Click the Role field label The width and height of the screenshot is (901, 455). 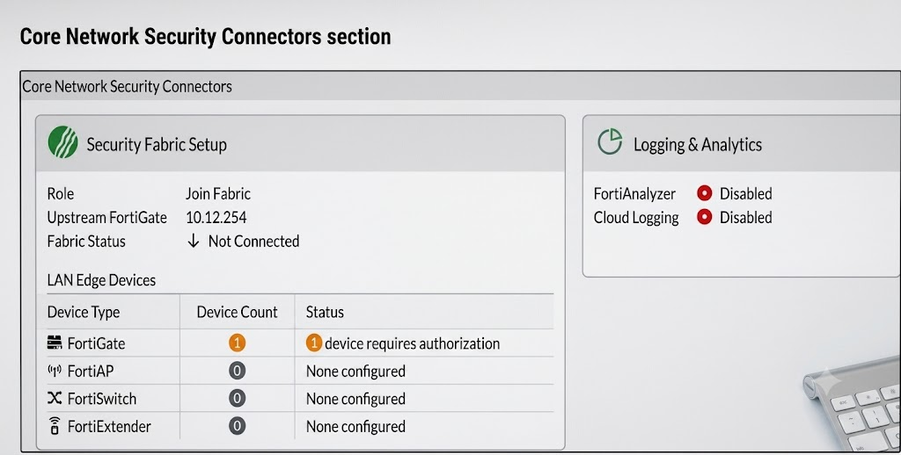tap(61, 194)
